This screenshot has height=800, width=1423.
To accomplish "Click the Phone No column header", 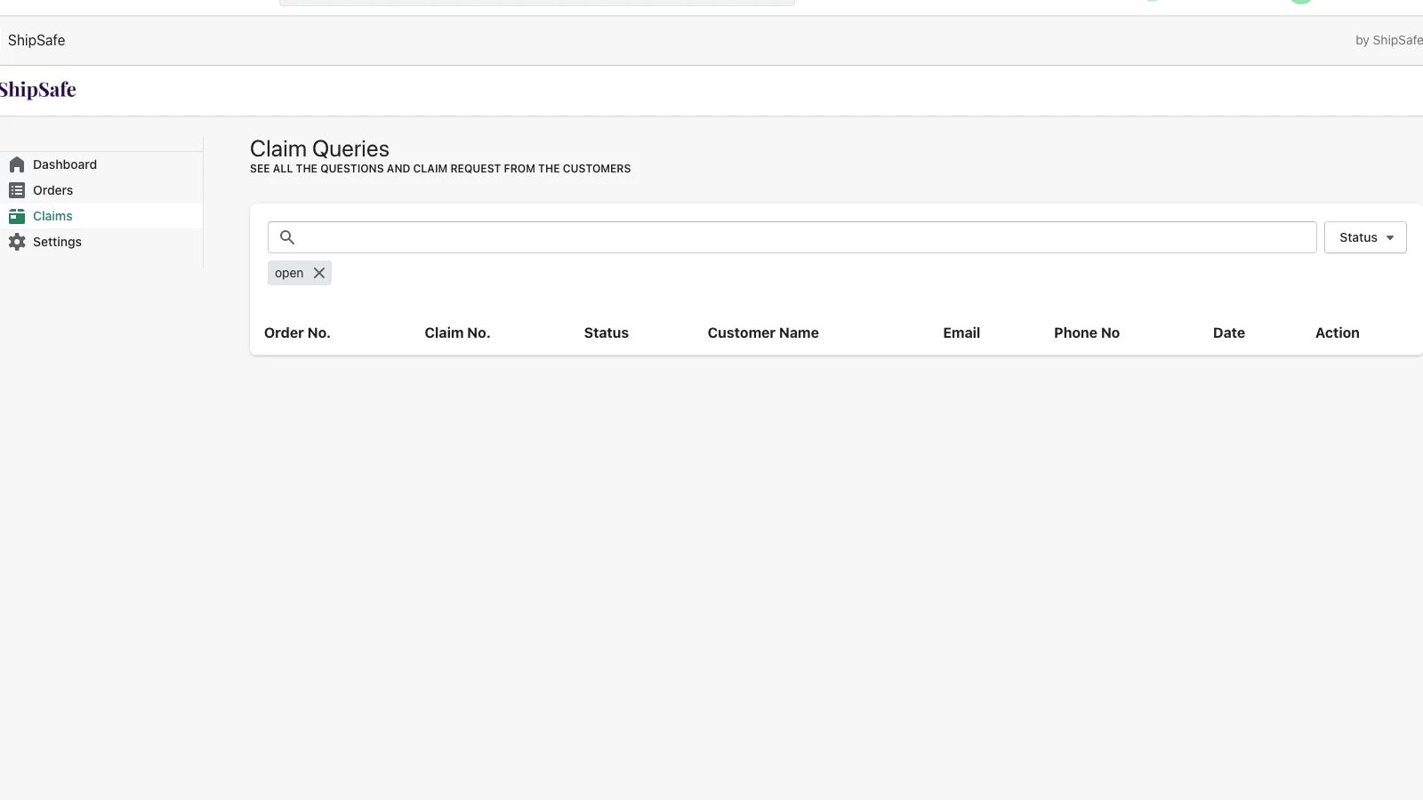I will (1087, 332).
